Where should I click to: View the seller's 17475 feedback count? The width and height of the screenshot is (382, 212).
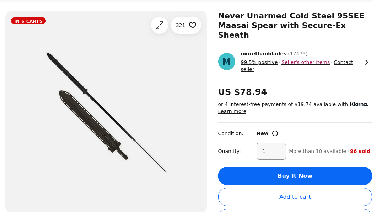[x=298, y=54]
